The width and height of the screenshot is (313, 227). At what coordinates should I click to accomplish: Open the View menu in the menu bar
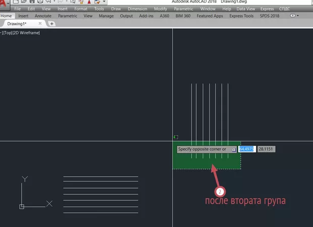click(46, 9)
